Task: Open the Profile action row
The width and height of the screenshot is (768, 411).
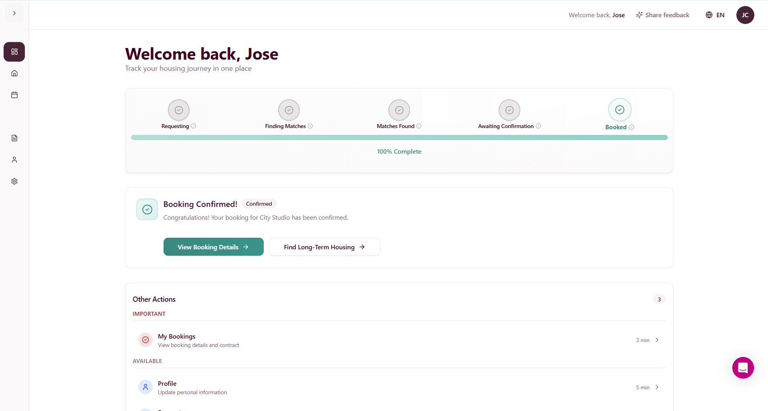Action: (399, 387)
